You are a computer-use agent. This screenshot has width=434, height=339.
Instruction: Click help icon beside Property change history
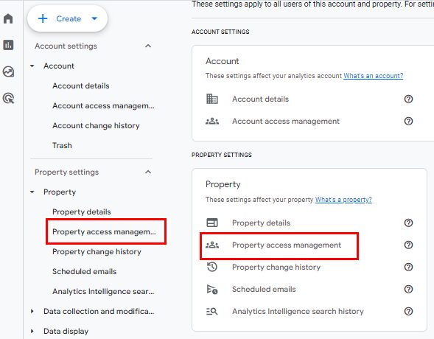(408, 267)
